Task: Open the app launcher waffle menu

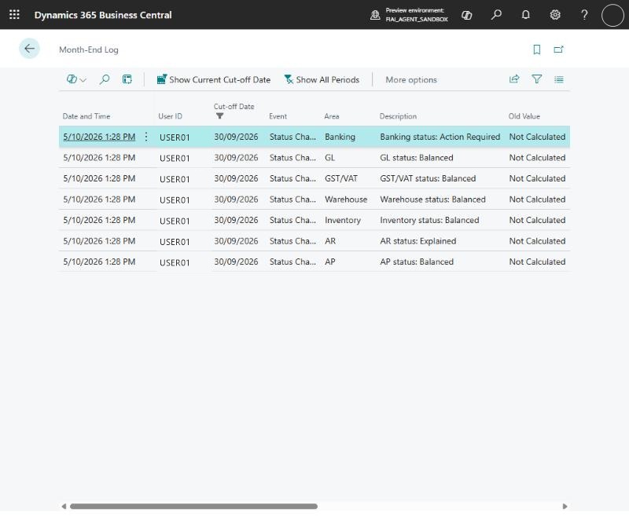Action: [14, 15]
